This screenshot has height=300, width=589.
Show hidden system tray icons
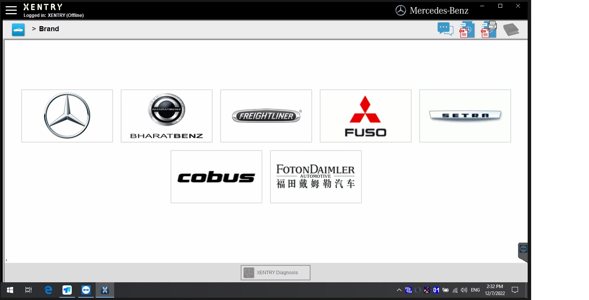point(399,290)
